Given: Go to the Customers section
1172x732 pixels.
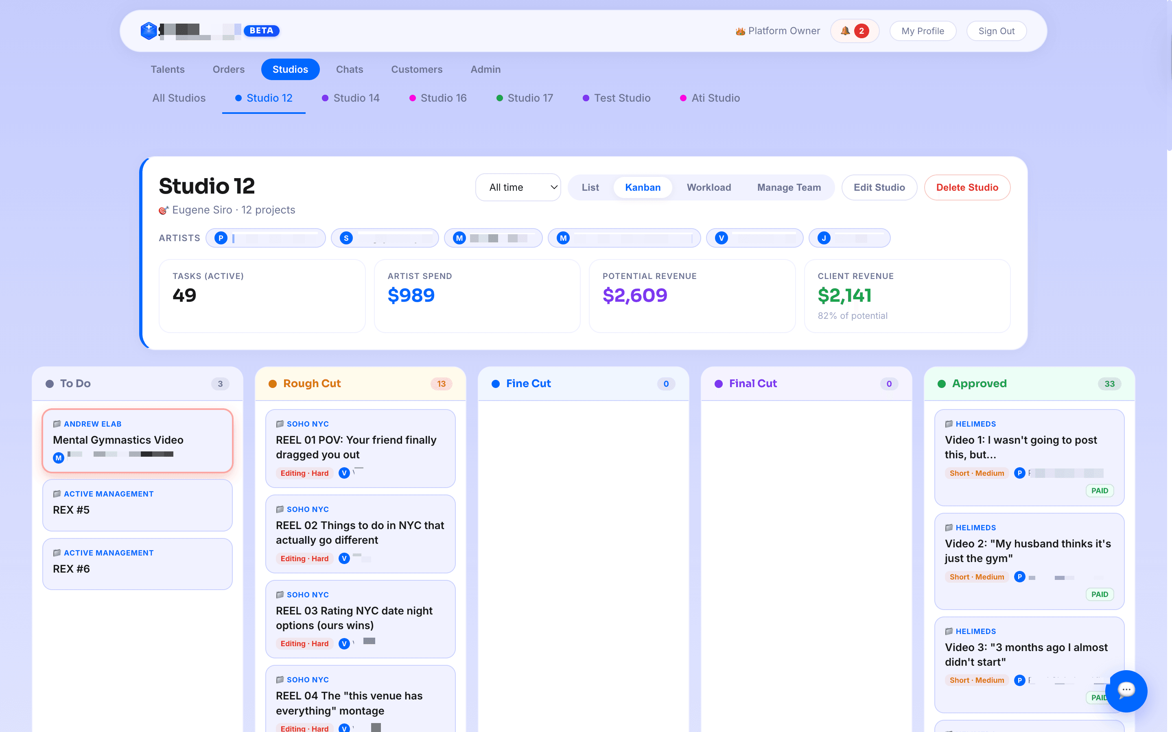Looking at the screenshot, I should tap(417, 69).
